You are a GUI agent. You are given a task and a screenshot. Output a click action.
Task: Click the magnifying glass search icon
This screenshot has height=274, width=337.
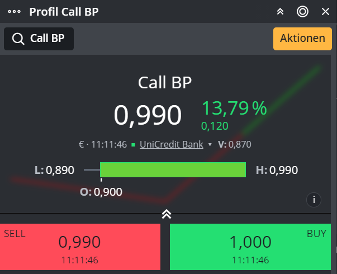18,39
